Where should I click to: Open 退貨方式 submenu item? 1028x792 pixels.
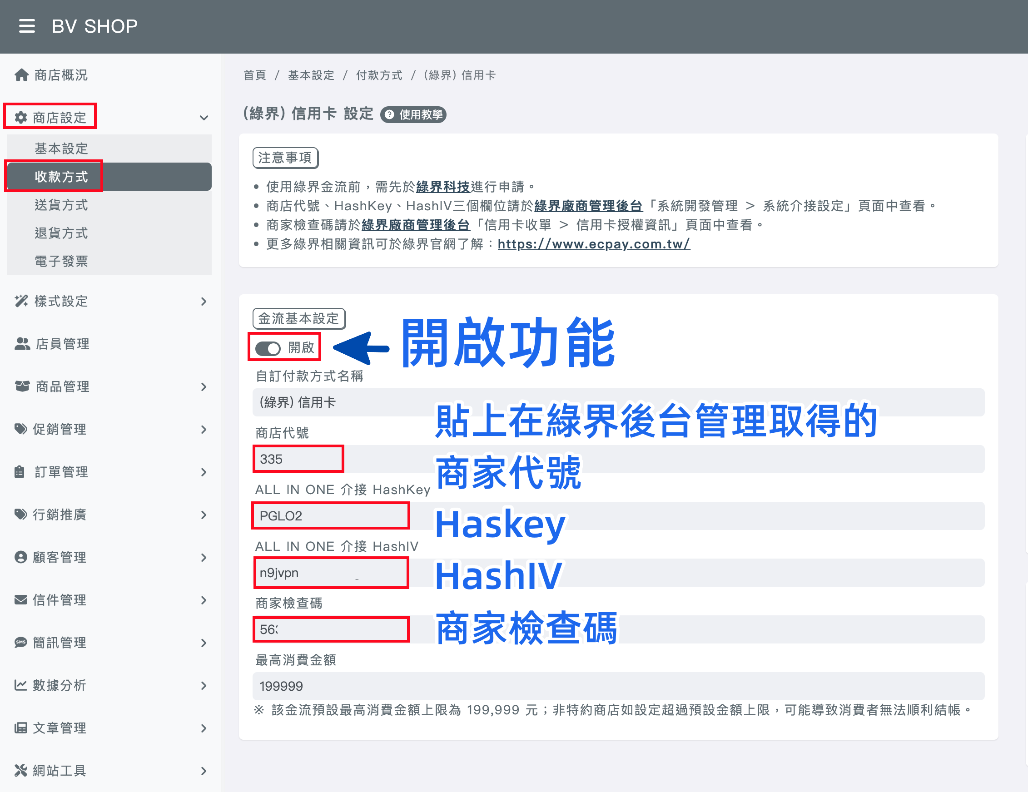point(109,233)
